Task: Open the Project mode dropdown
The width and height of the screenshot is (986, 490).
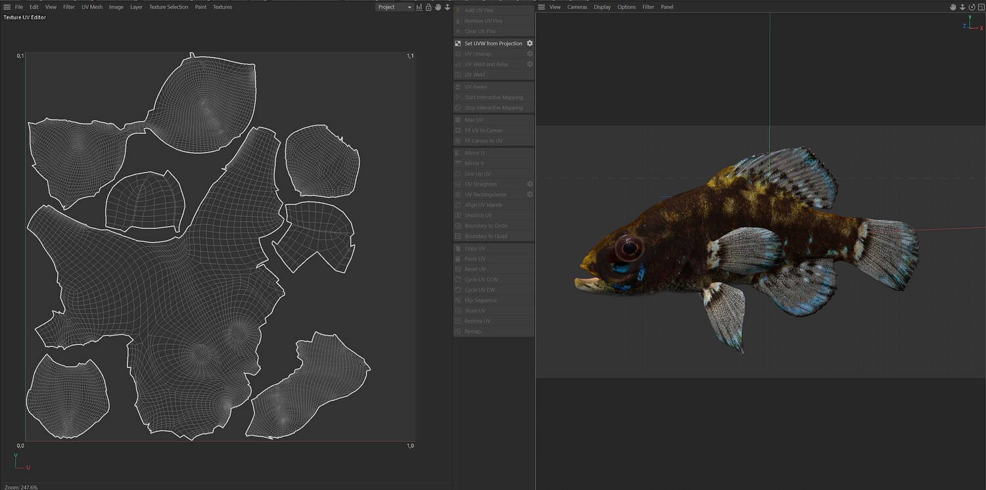Action: [394, 7]
